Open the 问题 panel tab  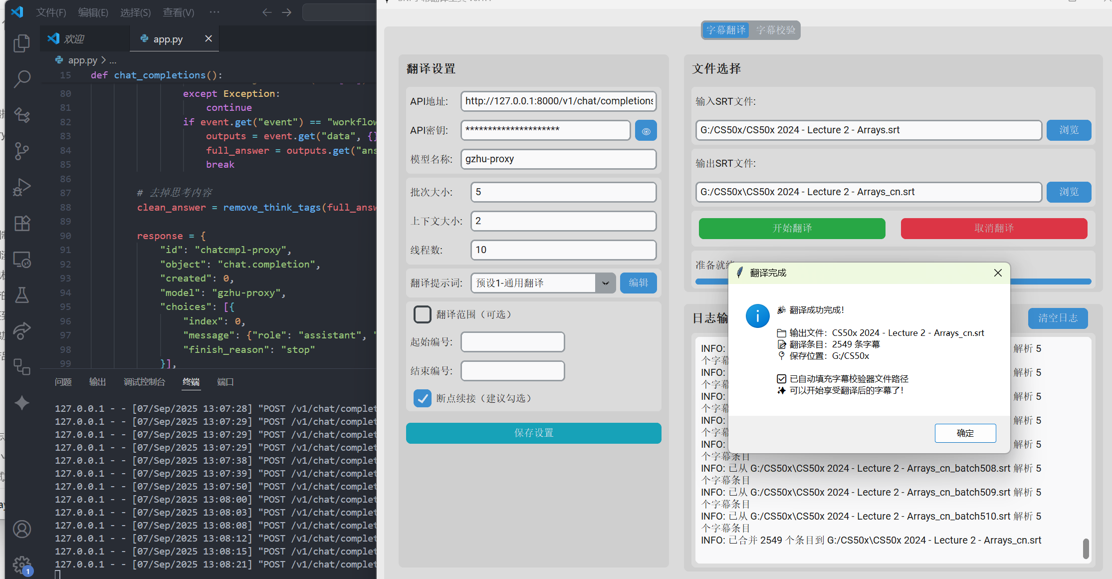pyautogui.click(x=63, y=382)
